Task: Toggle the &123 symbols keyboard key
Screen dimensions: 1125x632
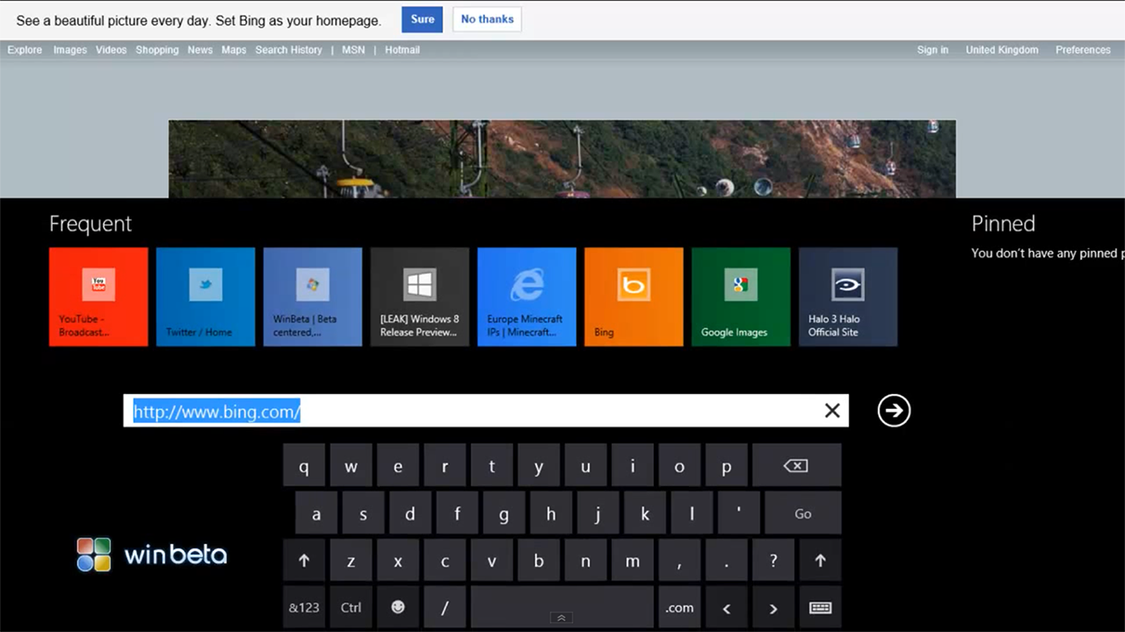Action: 304,607
